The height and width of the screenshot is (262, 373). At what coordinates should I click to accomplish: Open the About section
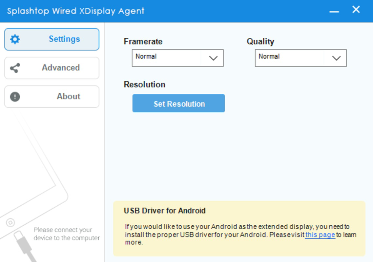click(52, 96)
